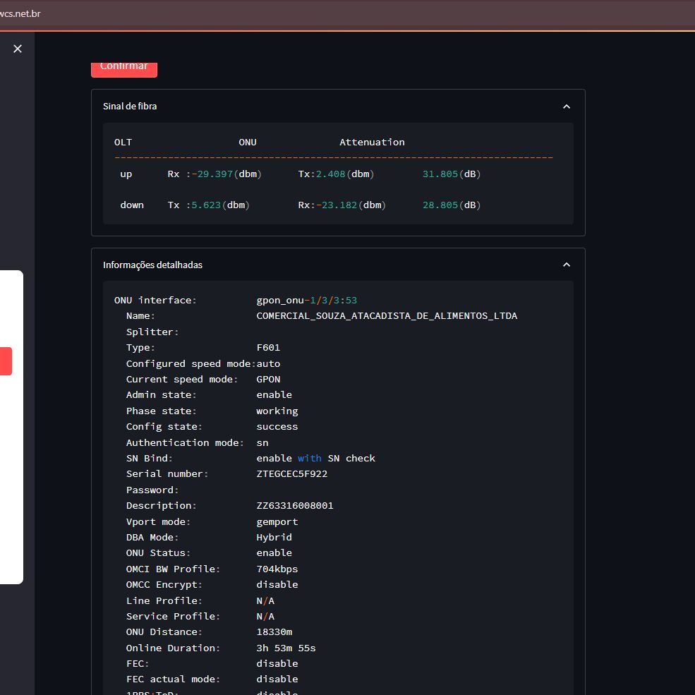Click the description ZZ63316008001
The image size is (695, 695).
295,505
